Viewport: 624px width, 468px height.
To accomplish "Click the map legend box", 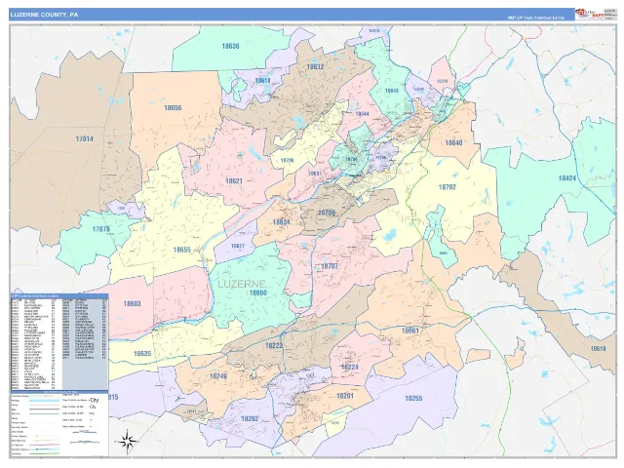I will pyautogui.click(x=59, y=424).
